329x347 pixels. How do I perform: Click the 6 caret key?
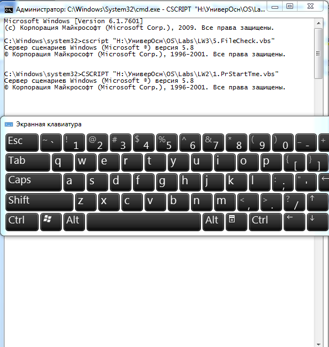tap(190, 142)
